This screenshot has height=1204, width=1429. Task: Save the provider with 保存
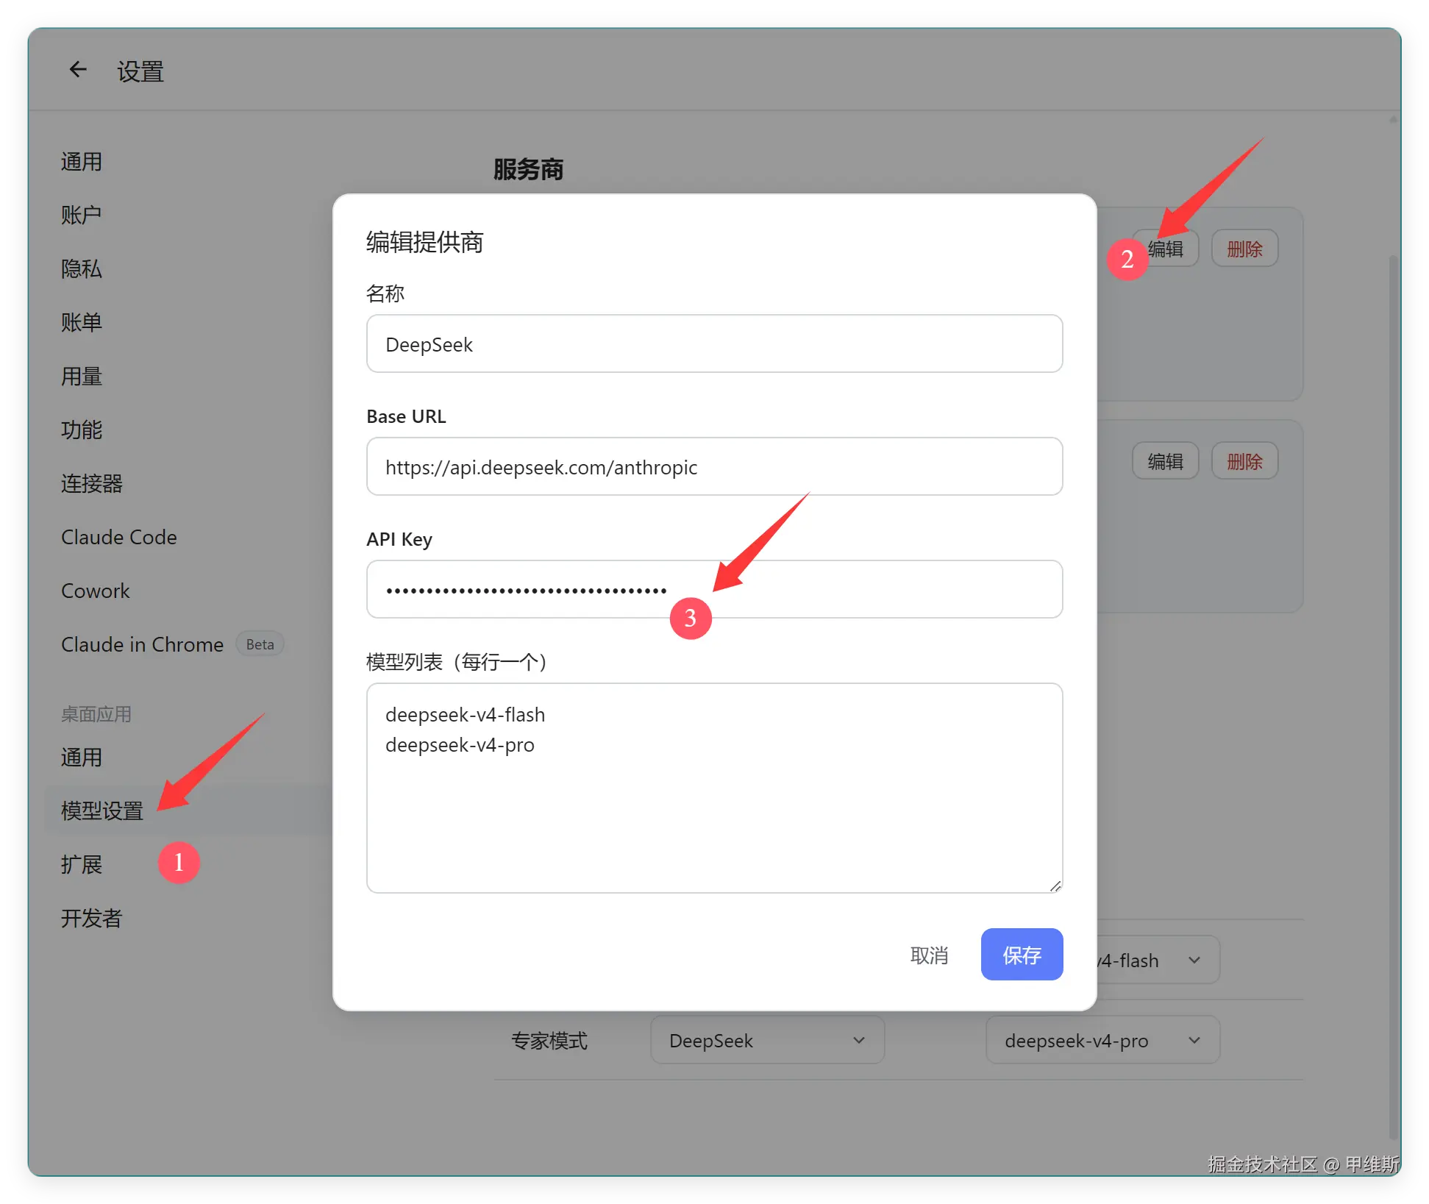tap(1022, 955)
